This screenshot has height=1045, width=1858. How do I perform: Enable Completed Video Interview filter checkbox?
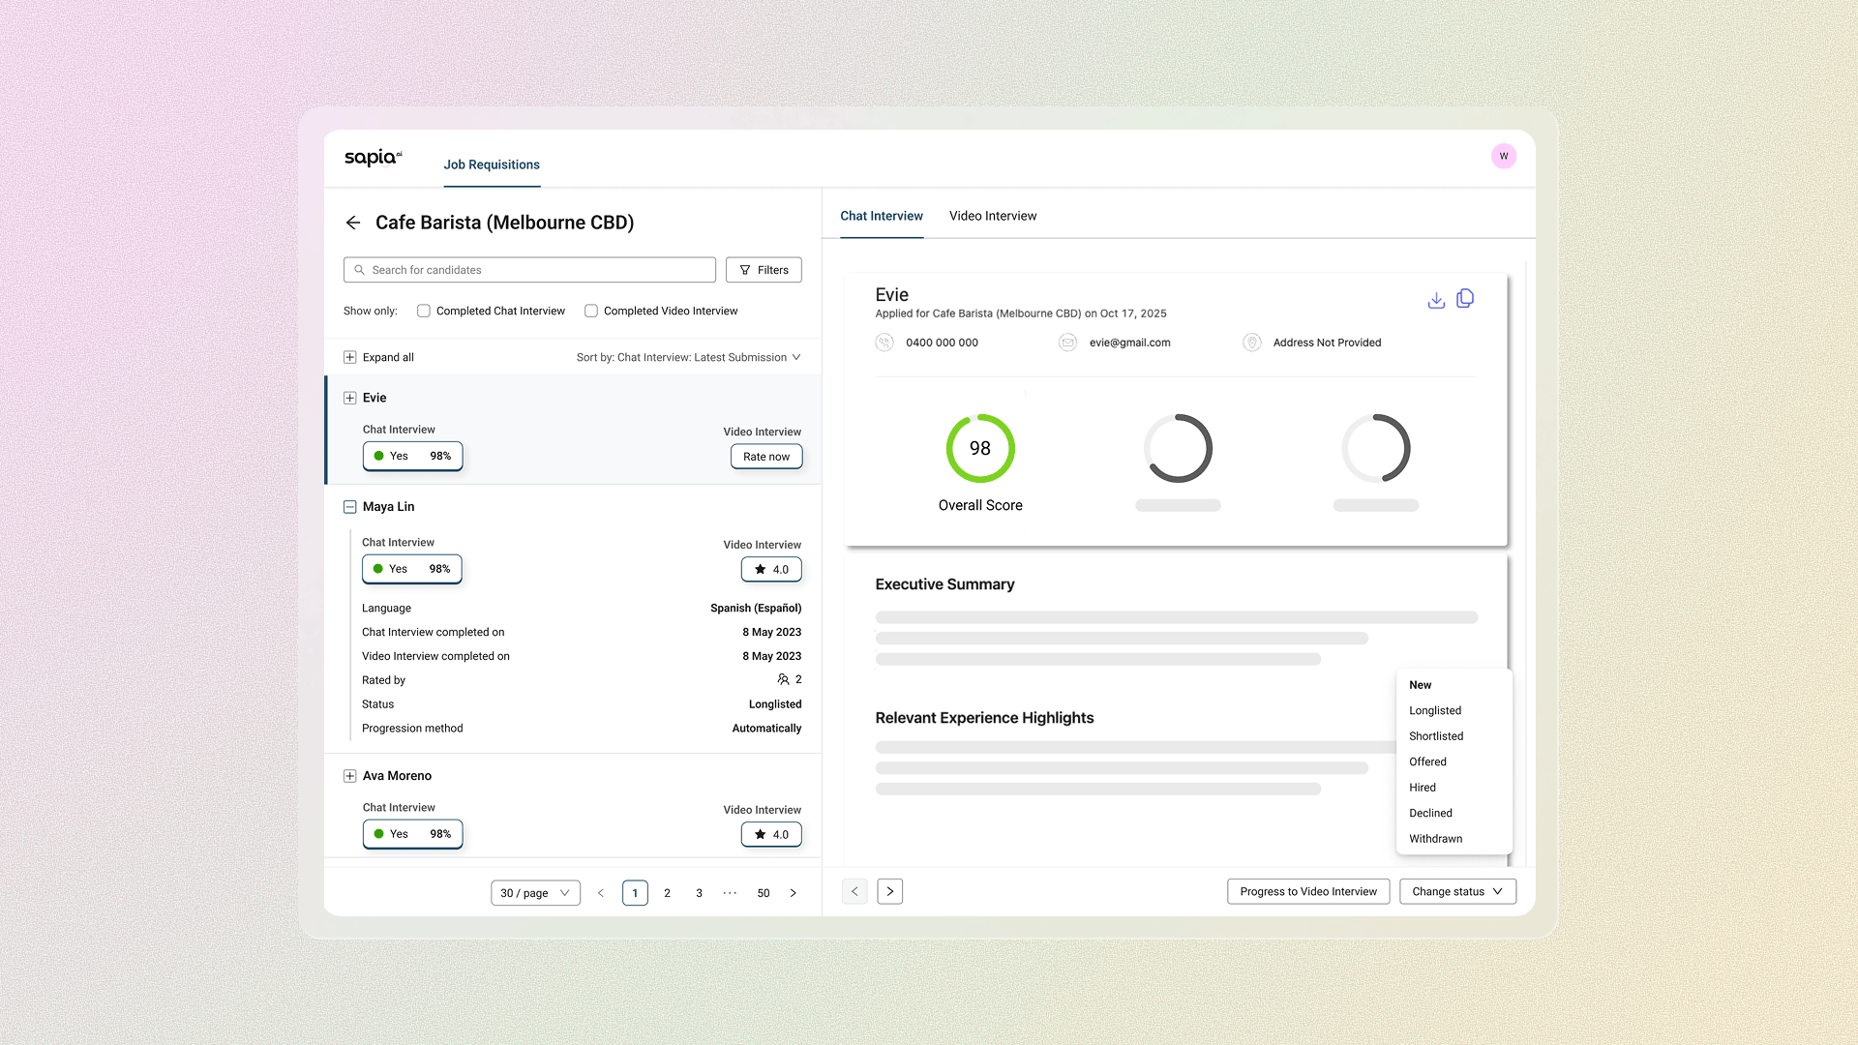[x=591, y=311]
